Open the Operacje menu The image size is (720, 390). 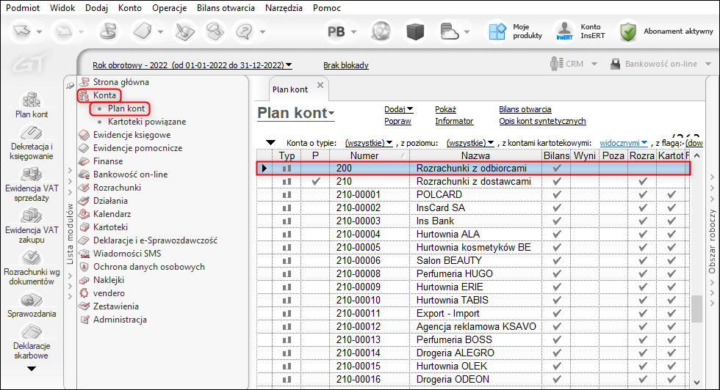point(170,8)
